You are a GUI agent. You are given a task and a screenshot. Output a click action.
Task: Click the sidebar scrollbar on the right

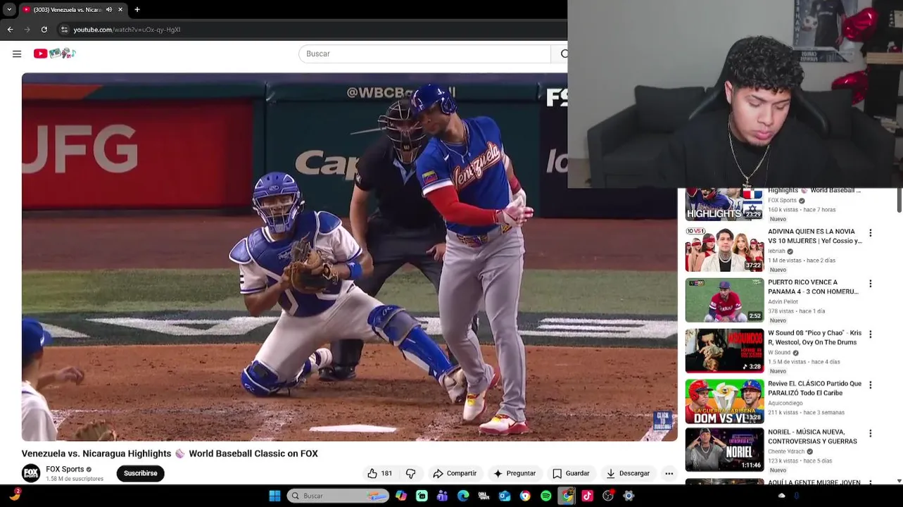(x=899, y=199)
